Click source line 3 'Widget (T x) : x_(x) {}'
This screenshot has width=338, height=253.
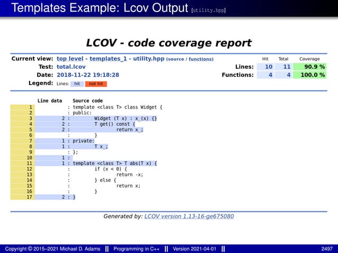click(126, 118)
